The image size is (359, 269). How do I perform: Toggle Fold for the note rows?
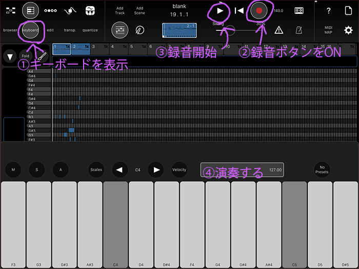(x=26, y=56)
